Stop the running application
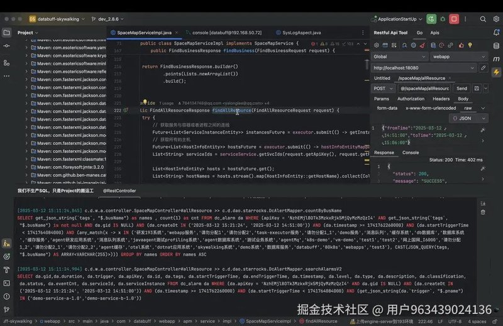The width and height of the screenshot is (503, 326). coord(454,19)
